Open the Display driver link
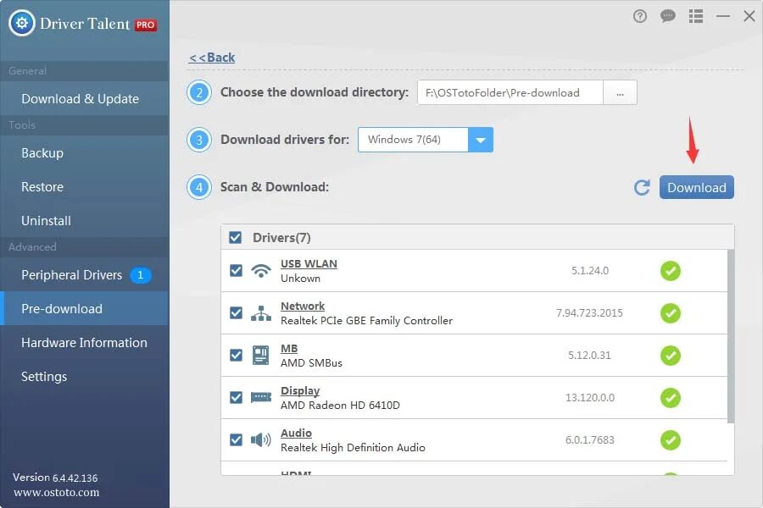The height and width of the screenshot is (508, 763). point(300,391)
